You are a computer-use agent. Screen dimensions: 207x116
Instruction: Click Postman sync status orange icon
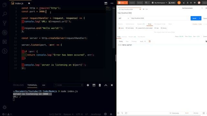click(x=179, y=3)
